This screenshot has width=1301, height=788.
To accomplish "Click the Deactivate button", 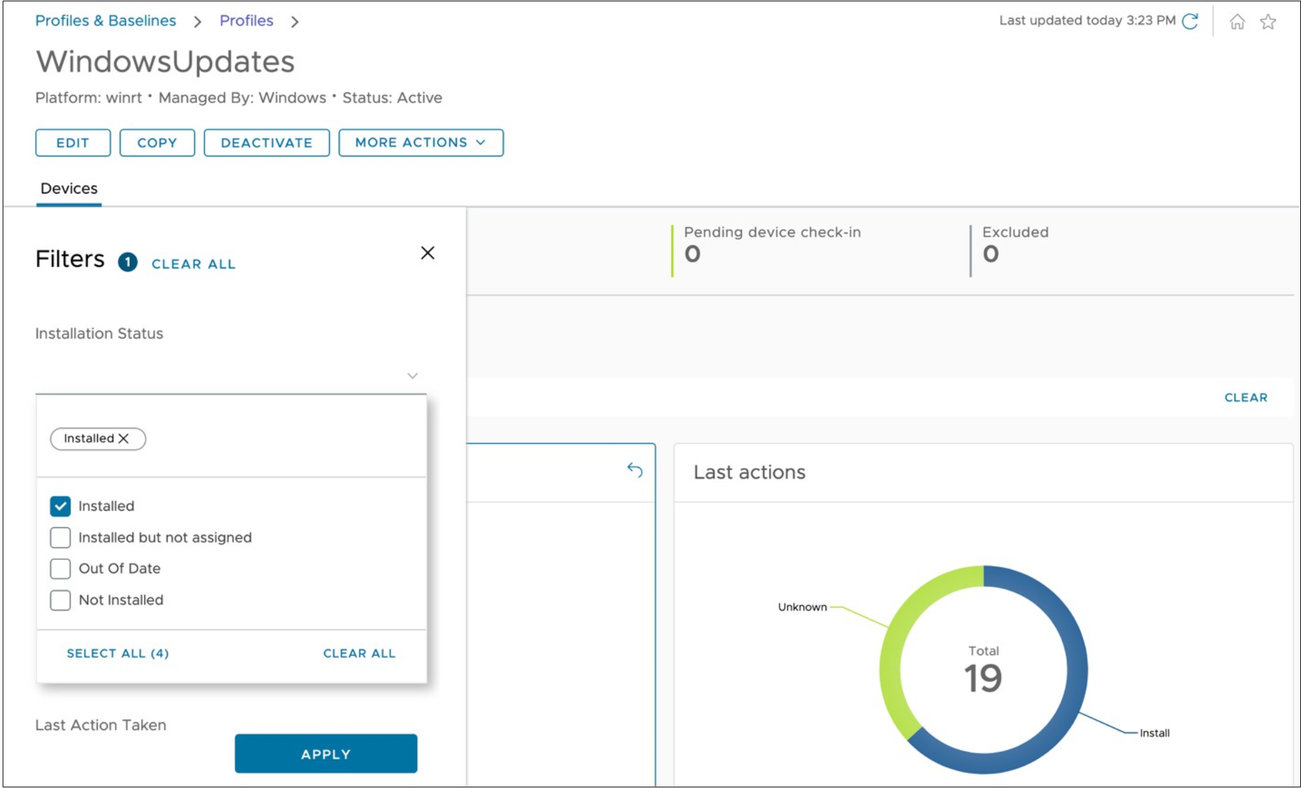I will pyautogui.click(x=266, y=143).
